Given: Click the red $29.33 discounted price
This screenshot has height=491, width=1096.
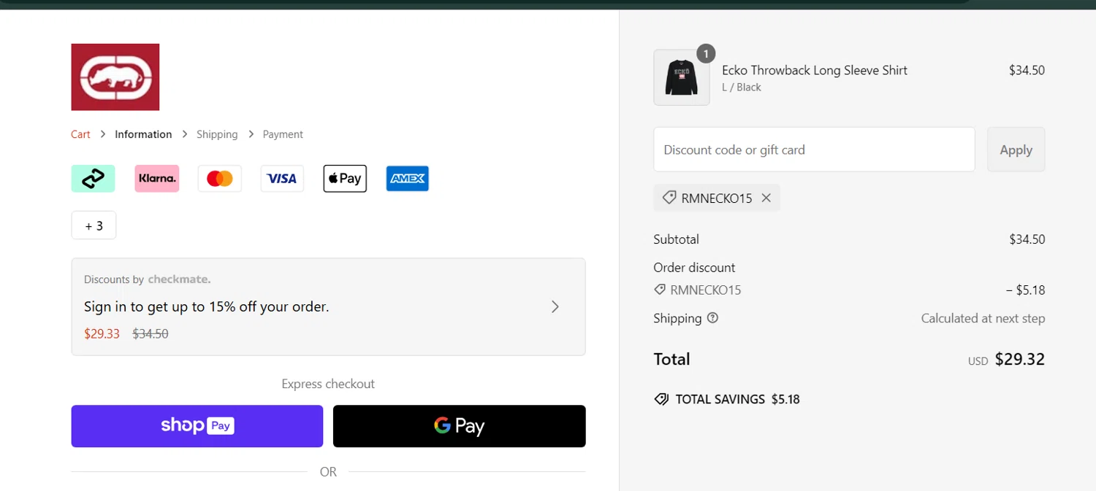Looking at the screenshot, I should point(102,333).
